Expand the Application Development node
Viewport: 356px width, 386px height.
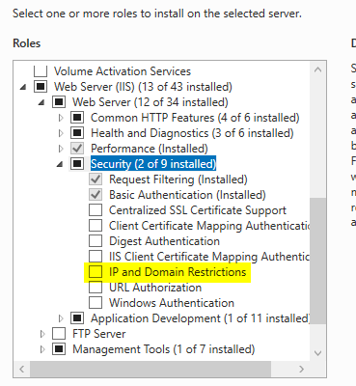(x=61, y=318)
